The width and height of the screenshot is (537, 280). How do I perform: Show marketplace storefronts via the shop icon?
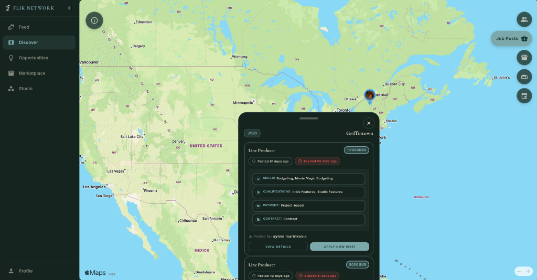pos(524,58)
